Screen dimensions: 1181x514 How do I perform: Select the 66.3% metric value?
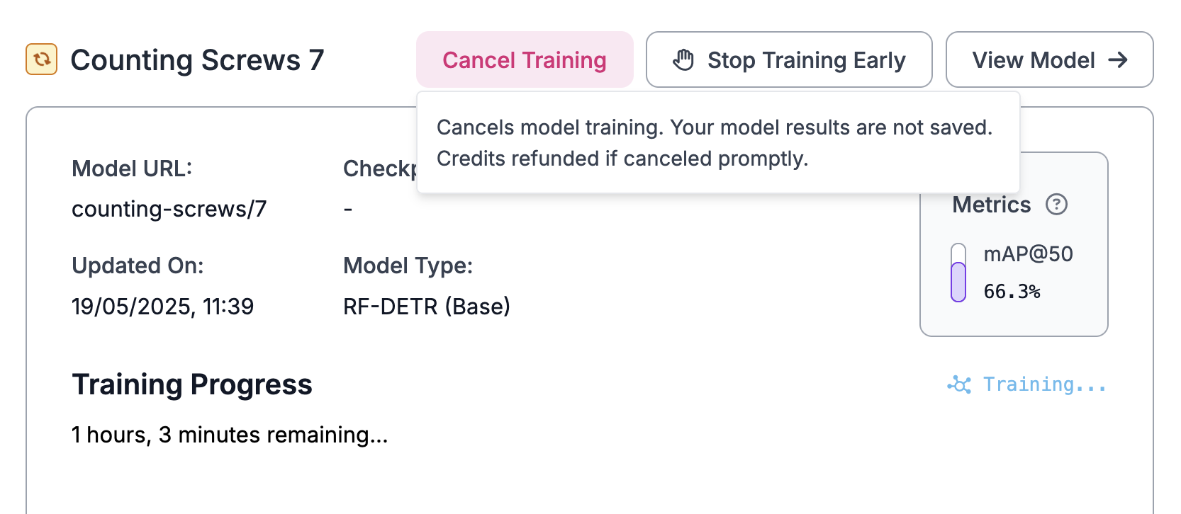tap(1012, 292)
